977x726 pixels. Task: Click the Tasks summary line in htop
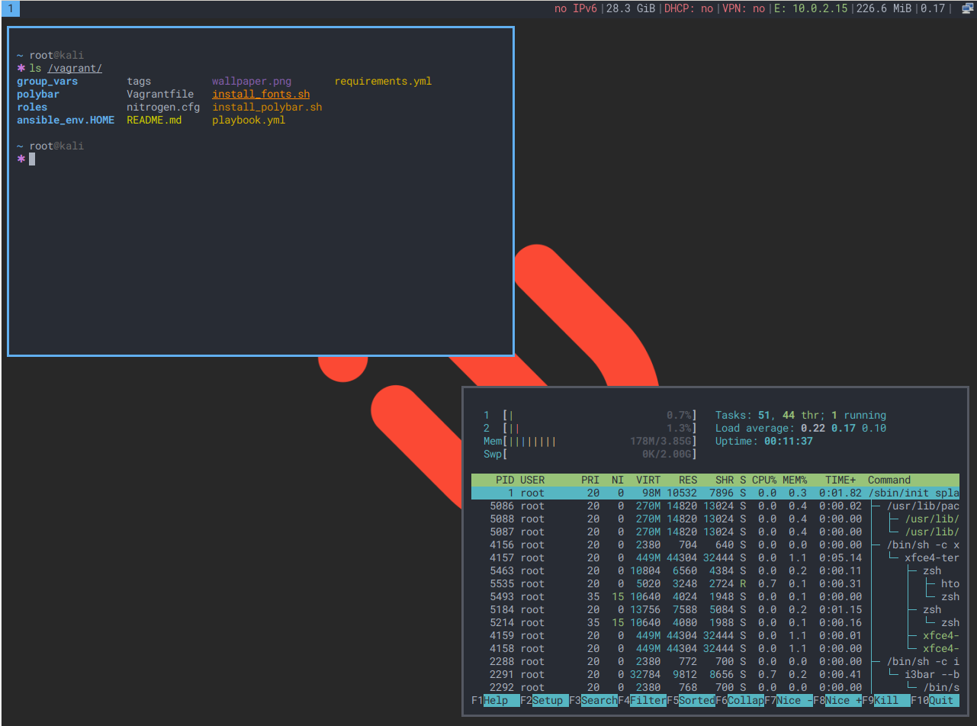tap(801, 415)
